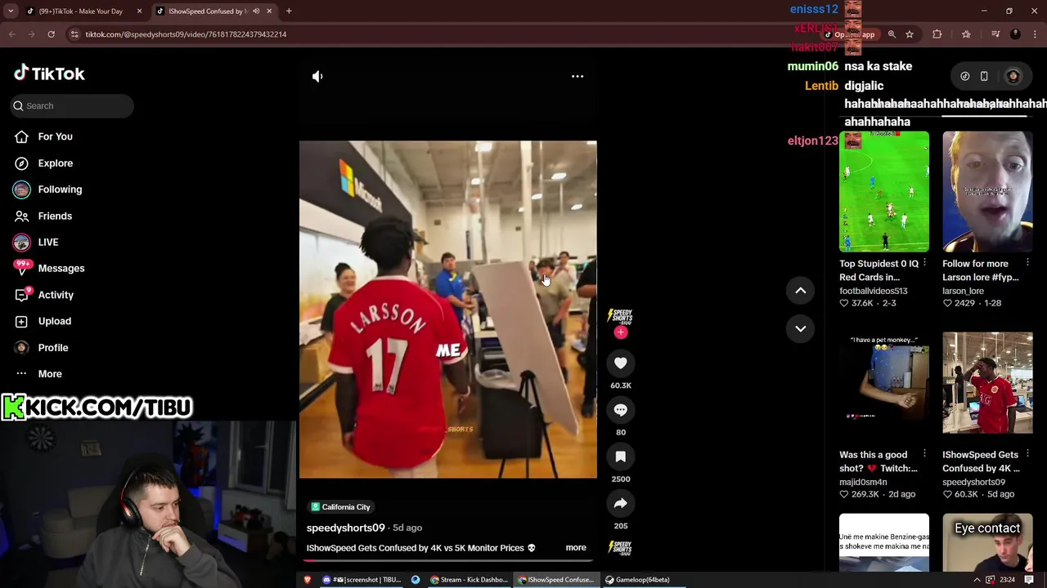Open a new browser tab
This screenshot has width=1047, height=588.
pyautogui.click(x=289, y=11)
